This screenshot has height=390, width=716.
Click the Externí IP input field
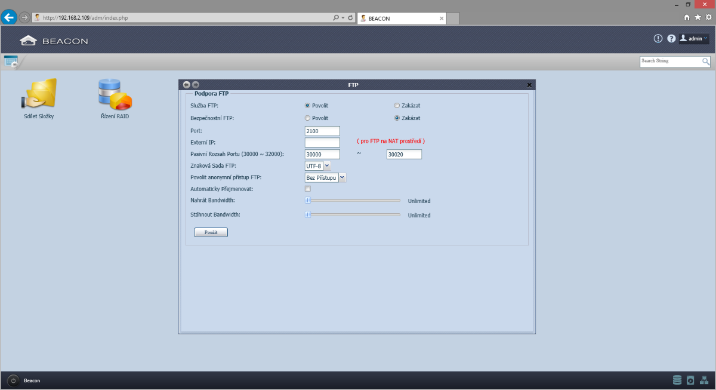point(322,143)
